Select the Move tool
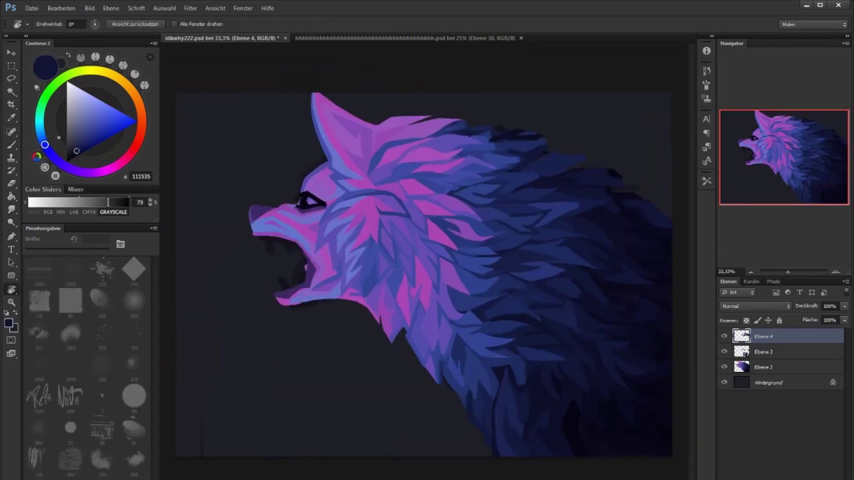The image size is (854, 480). pyautogui.click(x=11, y=53)
